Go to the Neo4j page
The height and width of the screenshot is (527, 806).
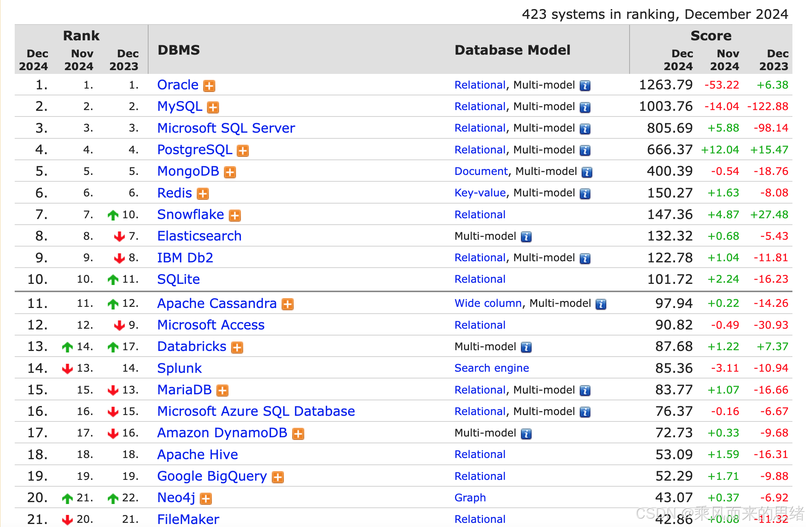click(176, 498)
